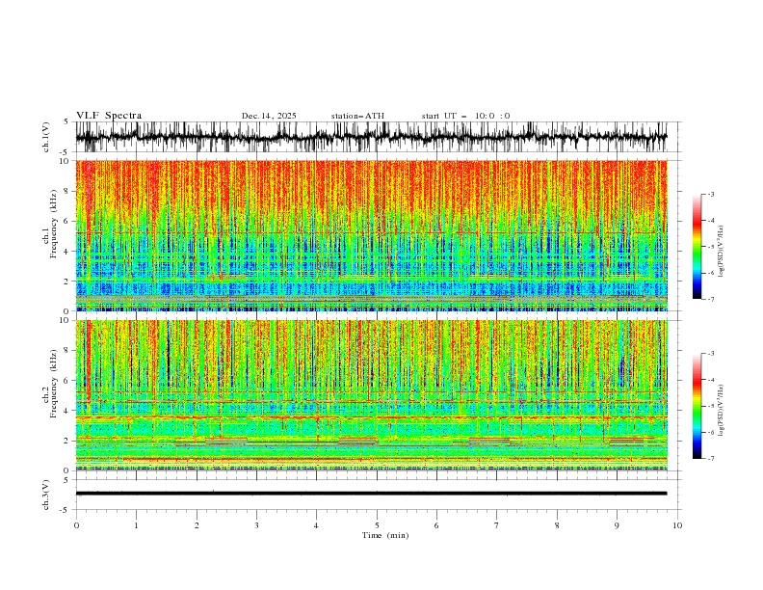Viewport: 763px width, 590px height.
Task: Click time axis tick label "9"
Action: (x=617, y=525)
